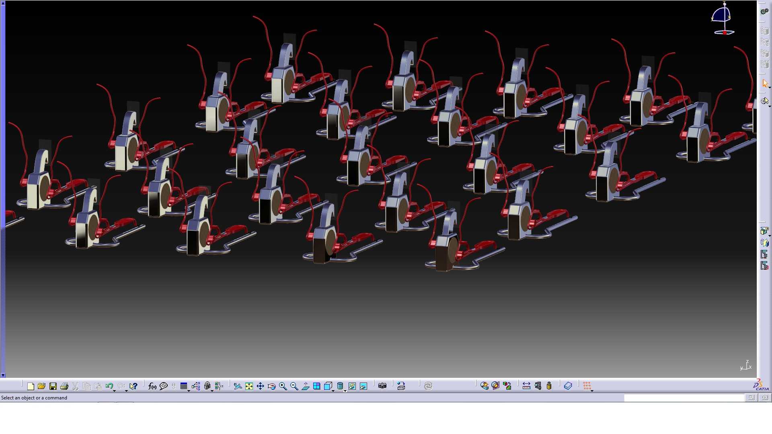The image size is (772, 434).
Task: Click the Update/Manipulation icon beside camera
Action: click(x=401, y=386)
